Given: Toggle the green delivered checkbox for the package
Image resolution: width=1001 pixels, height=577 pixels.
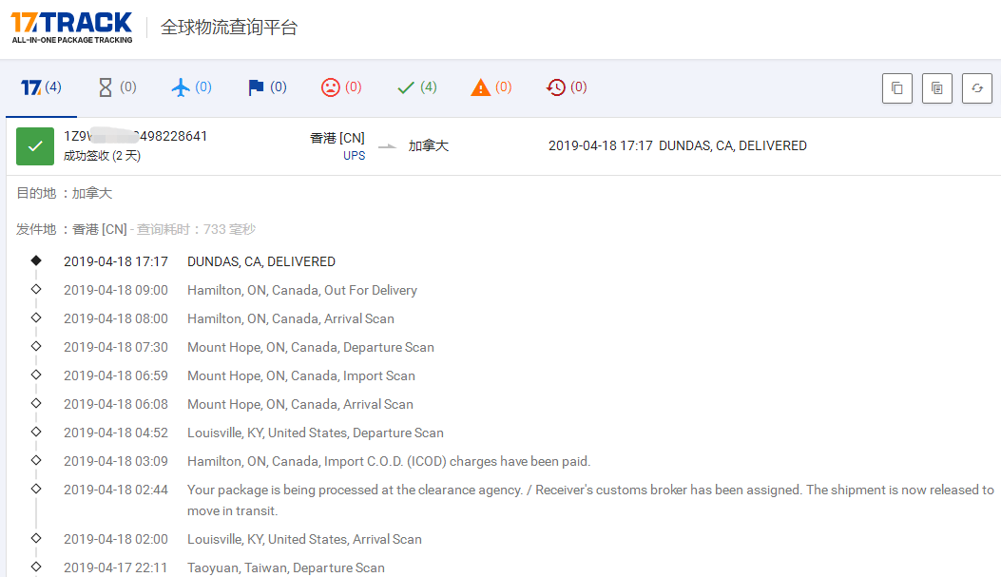Looking at the screenshot, I should tap(35, 146).
